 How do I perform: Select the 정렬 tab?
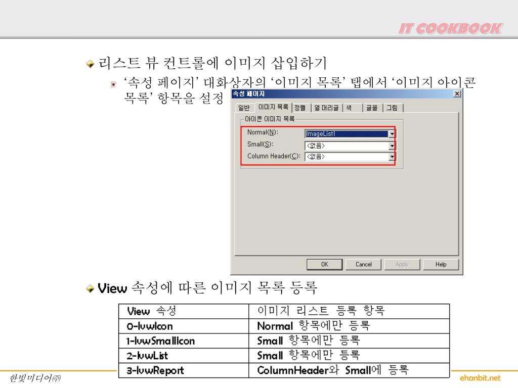[x=300, y=108]
